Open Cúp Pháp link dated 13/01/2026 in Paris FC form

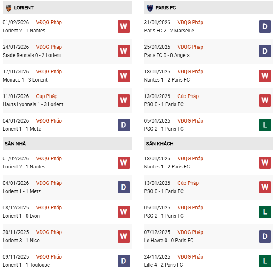click(x=188, y=96)
